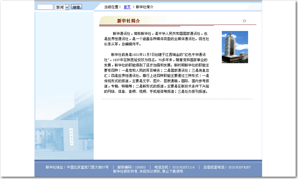Click the duty-room phone (010)63074267
Image resolution: width=298 pixels, height=179 pixels.
tap(239, 167)
